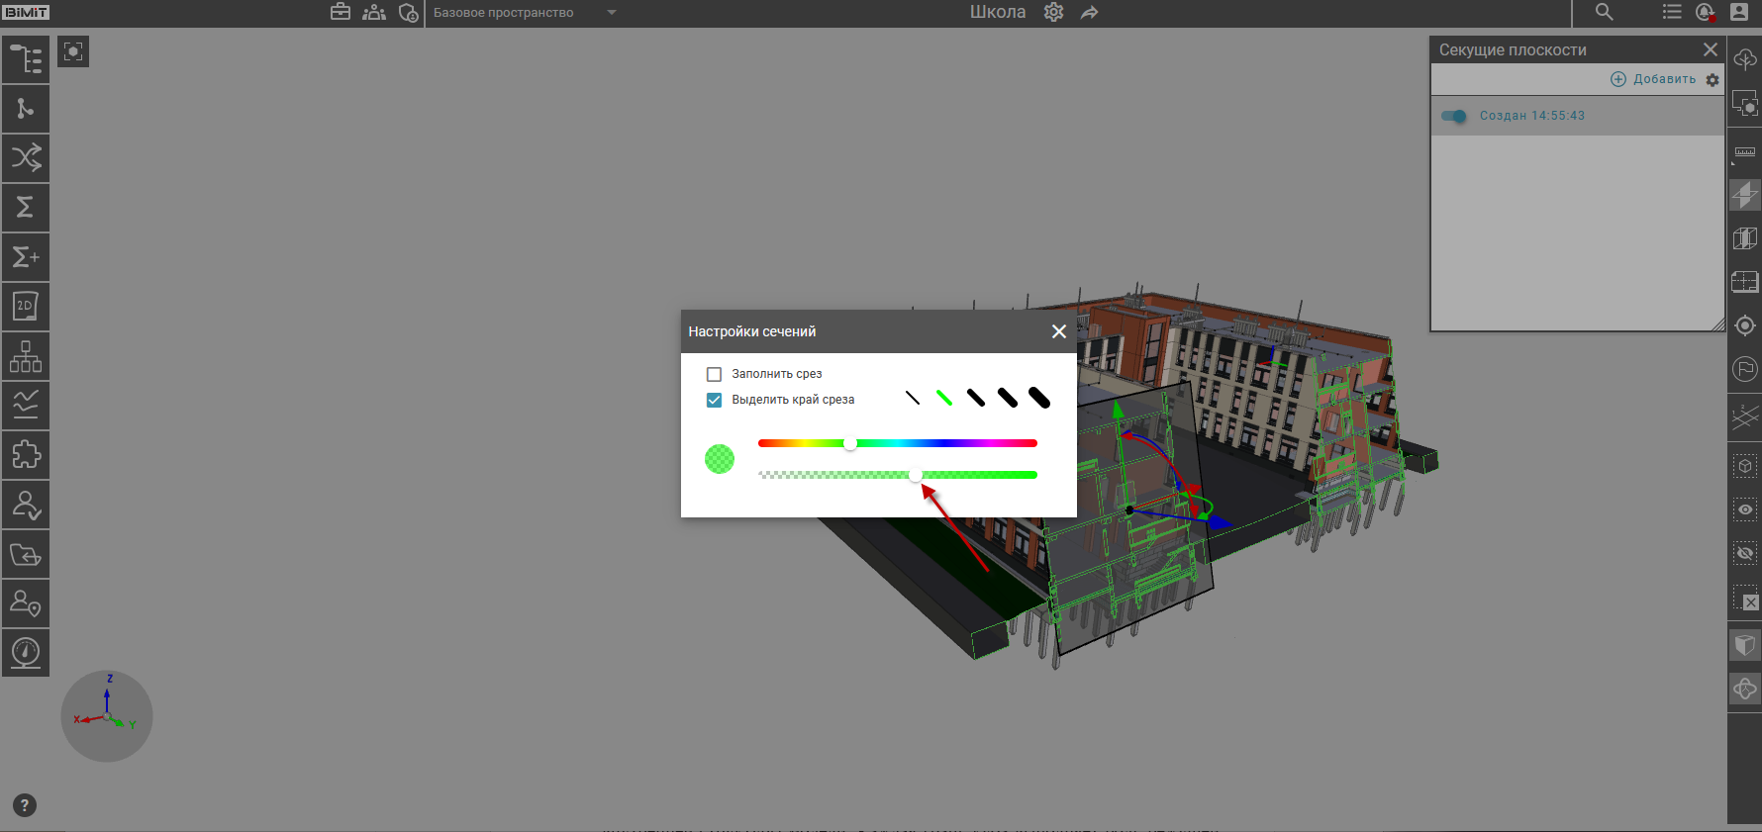The width and height of the screenshot is (1762, 832).
Task: Open the hierarchy structure sidebar icon
Action: pos(26,356)
